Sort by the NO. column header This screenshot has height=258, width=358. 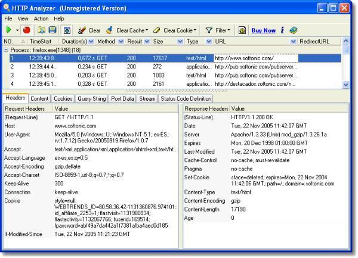[x=14, y=42]
